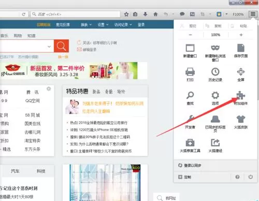259x201 pixels.
Task: Open the 淘宝特卖 site link
Action: pos(33,140)
